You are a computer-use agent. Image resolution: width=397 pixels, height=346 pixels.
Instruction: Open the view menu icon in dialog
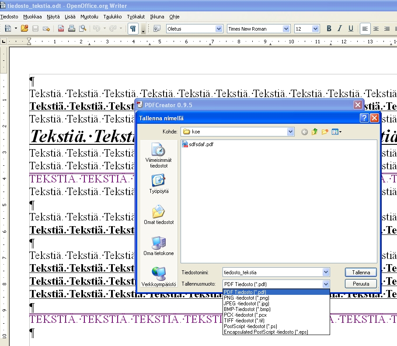pos(336,132)
